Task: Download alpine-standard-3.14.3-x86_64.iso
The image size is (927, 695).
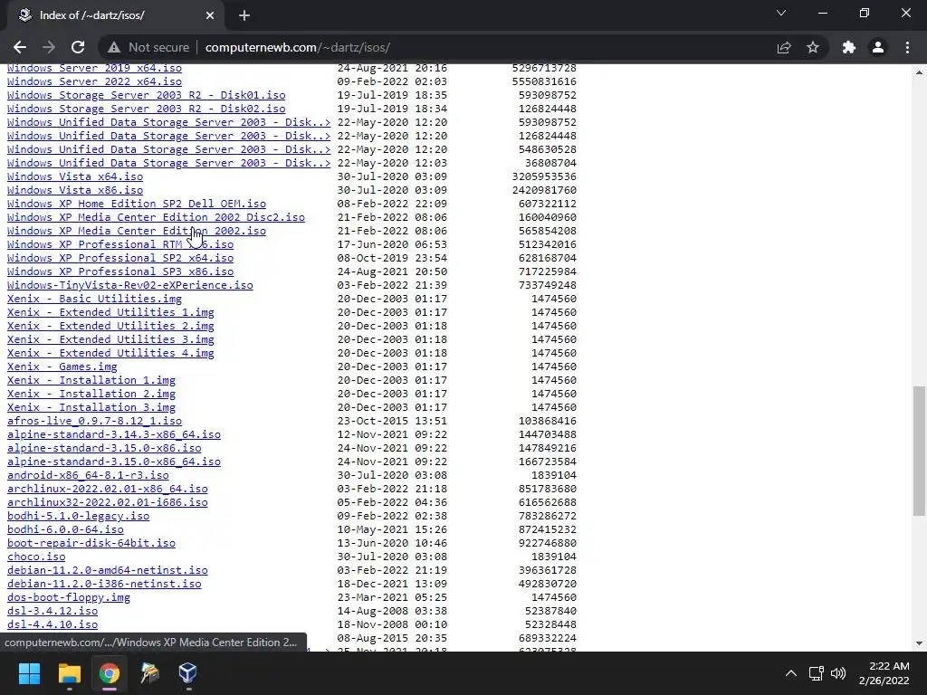Action: click(114, 435)
